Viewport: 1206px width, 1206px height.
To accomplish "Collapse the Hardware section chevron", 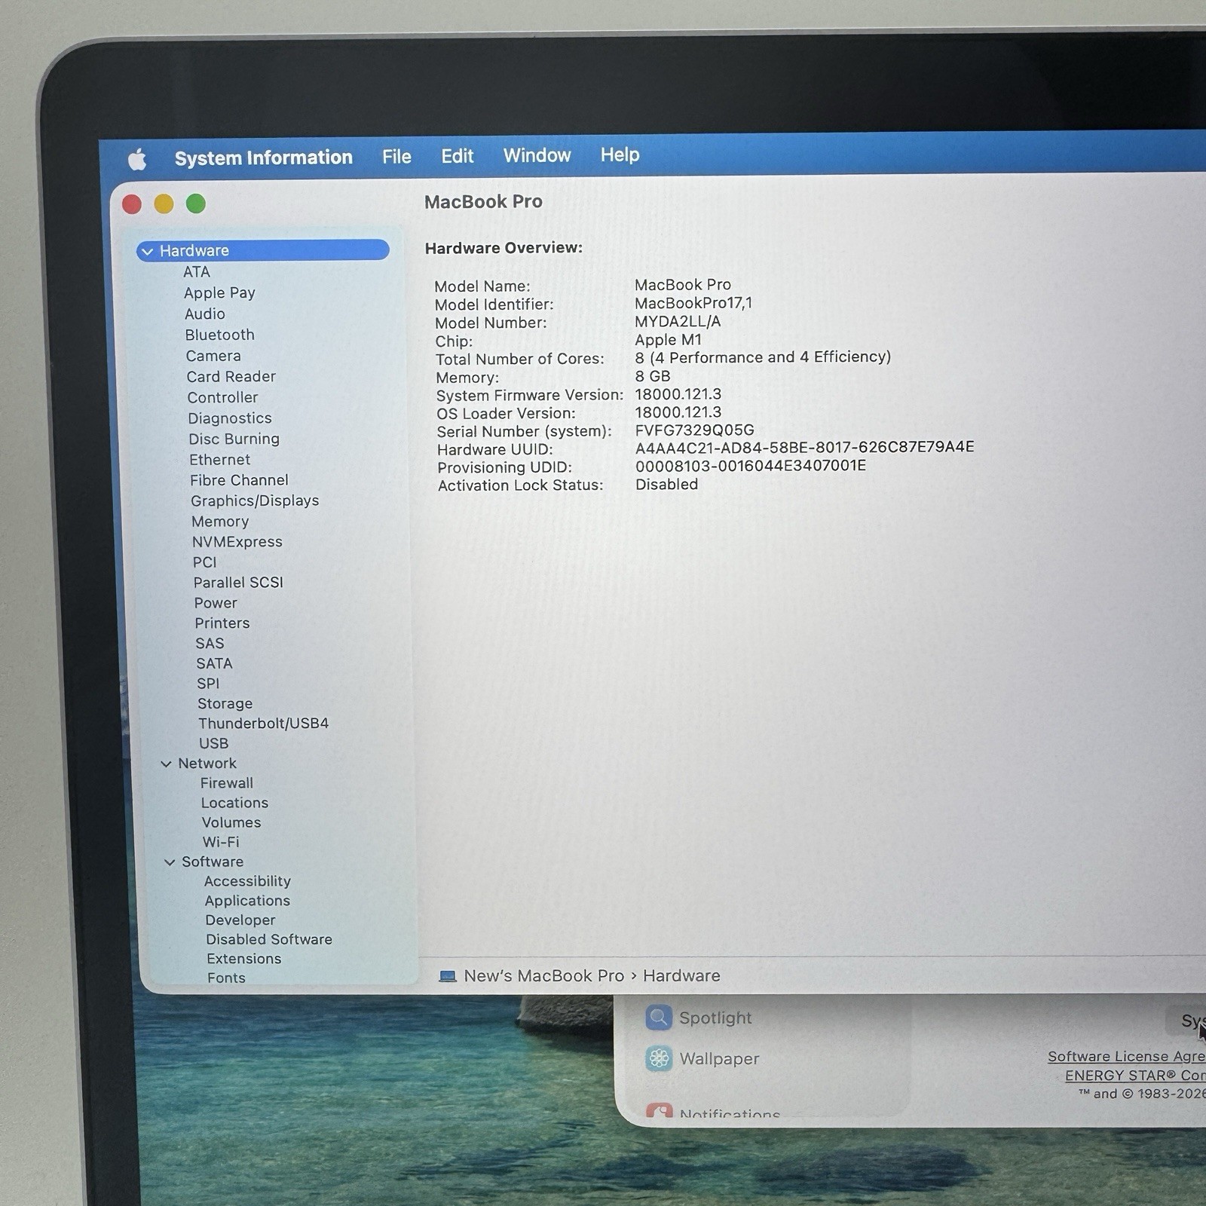I will (x=148, y=252).
